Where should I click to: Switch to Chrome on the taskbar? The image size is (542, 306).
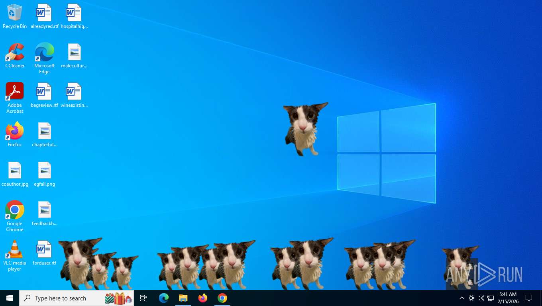[x=222, y=298]
